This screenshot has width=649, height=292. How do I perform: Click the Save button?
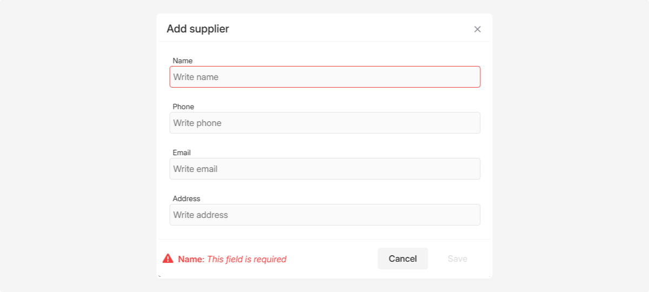[457, 258]
